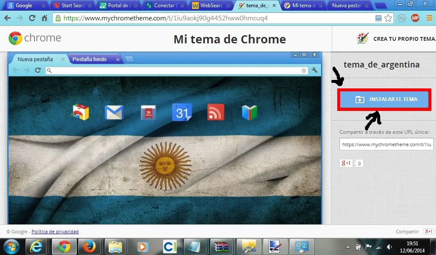Click the g+1 count bubble showing 0
The height and width of the screenshot is (255, 436).
click(x=359, y=164)
